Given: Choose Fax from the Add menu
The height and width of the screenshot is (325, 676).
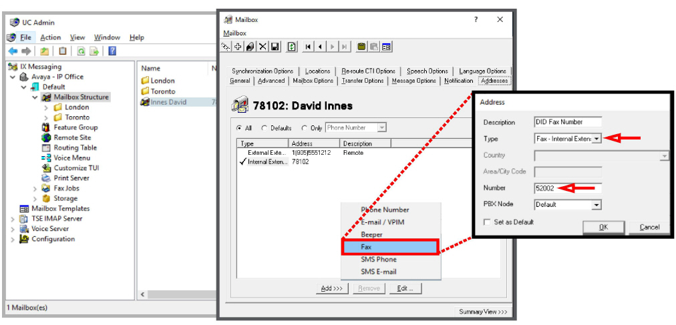Looking at the screenshot, I should pos(390,247).
